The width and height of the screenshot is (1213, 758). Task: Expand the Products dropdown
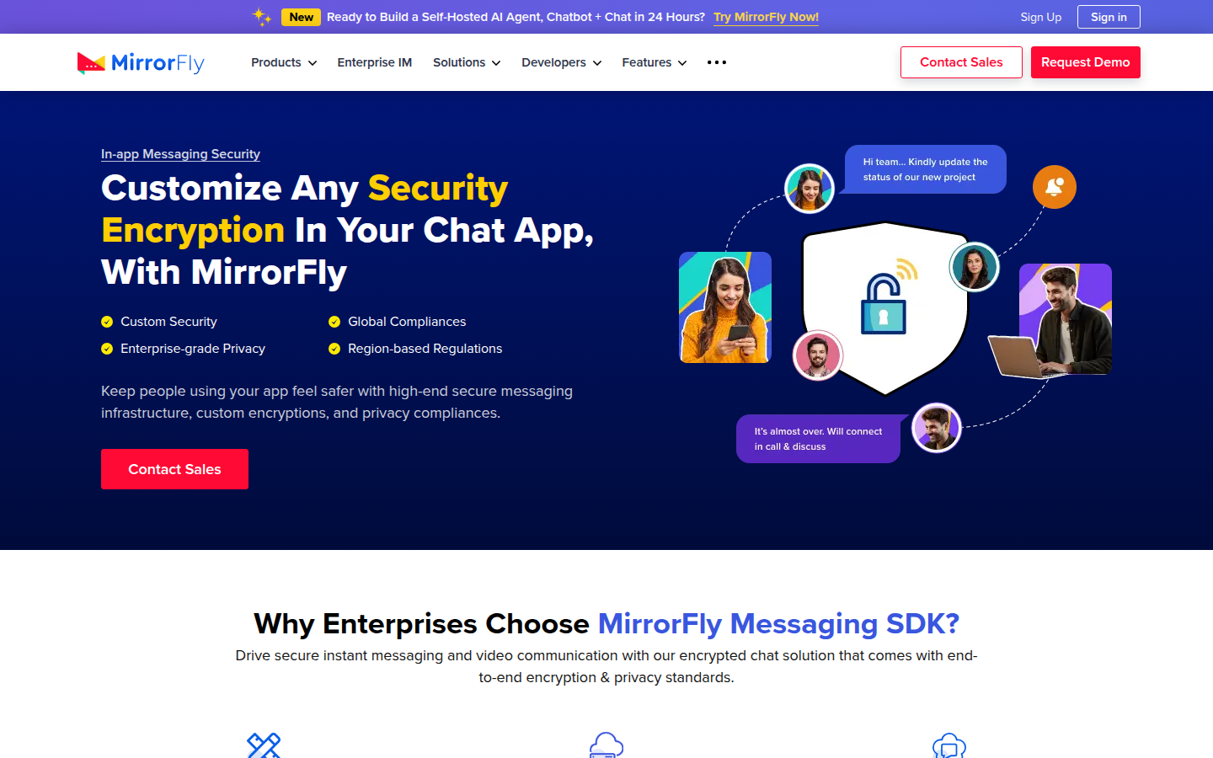click(x=284, y=62)
